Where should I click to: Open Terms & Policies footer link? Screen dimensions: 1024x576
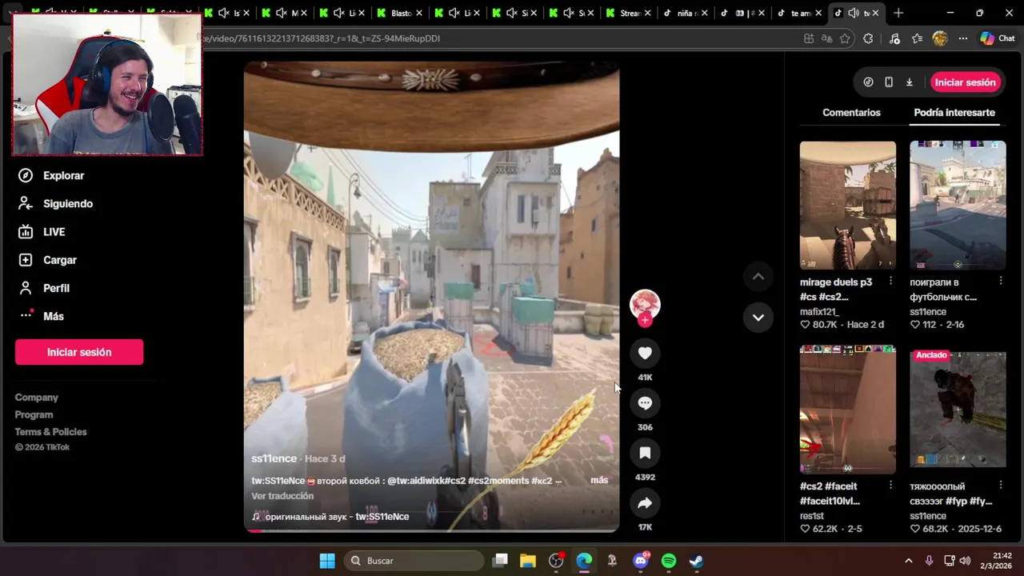[x=50, y=432]
